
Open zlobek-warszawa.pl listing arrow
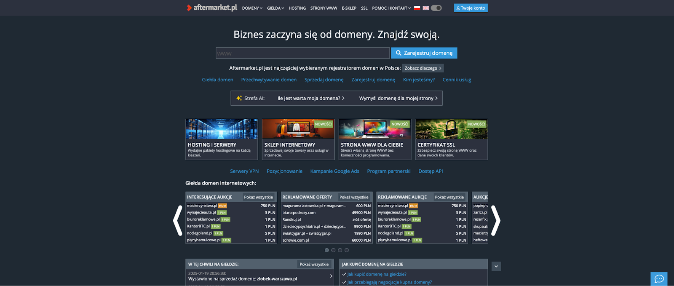point(331,276)
